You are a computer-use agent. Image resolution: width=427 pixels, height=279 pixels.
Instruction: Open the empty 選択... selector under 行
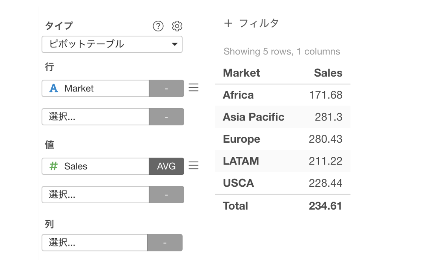[95, 117]
